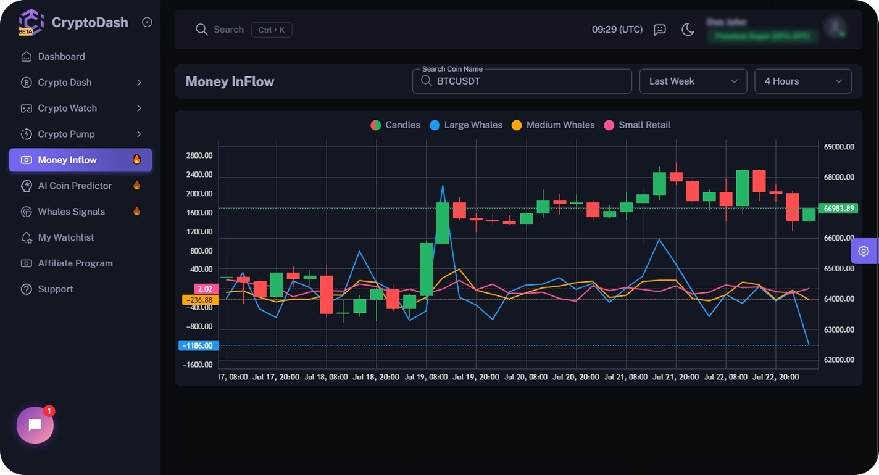
Task: Collapse sidebar using circle toggle icon
Action: [x=147, y=22]
